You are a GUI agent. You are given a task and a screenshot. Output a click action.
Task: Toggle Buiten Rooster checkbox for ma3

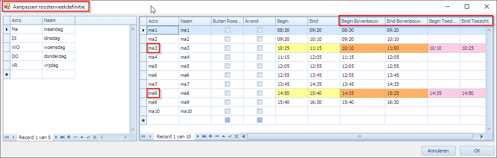(227, 48)
